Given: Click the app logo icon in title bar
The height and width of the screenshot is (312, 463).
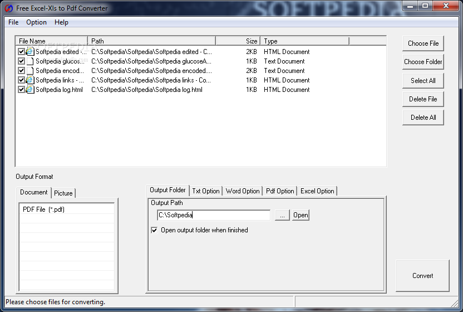Looking at the screenshot, I should point(9,8).
